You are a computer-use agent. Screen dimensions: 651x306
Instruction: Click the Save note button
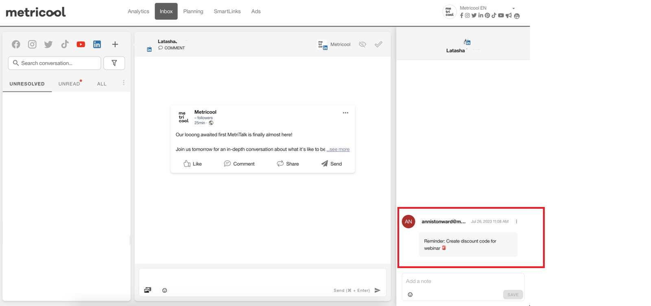click(x=513, y=295)
